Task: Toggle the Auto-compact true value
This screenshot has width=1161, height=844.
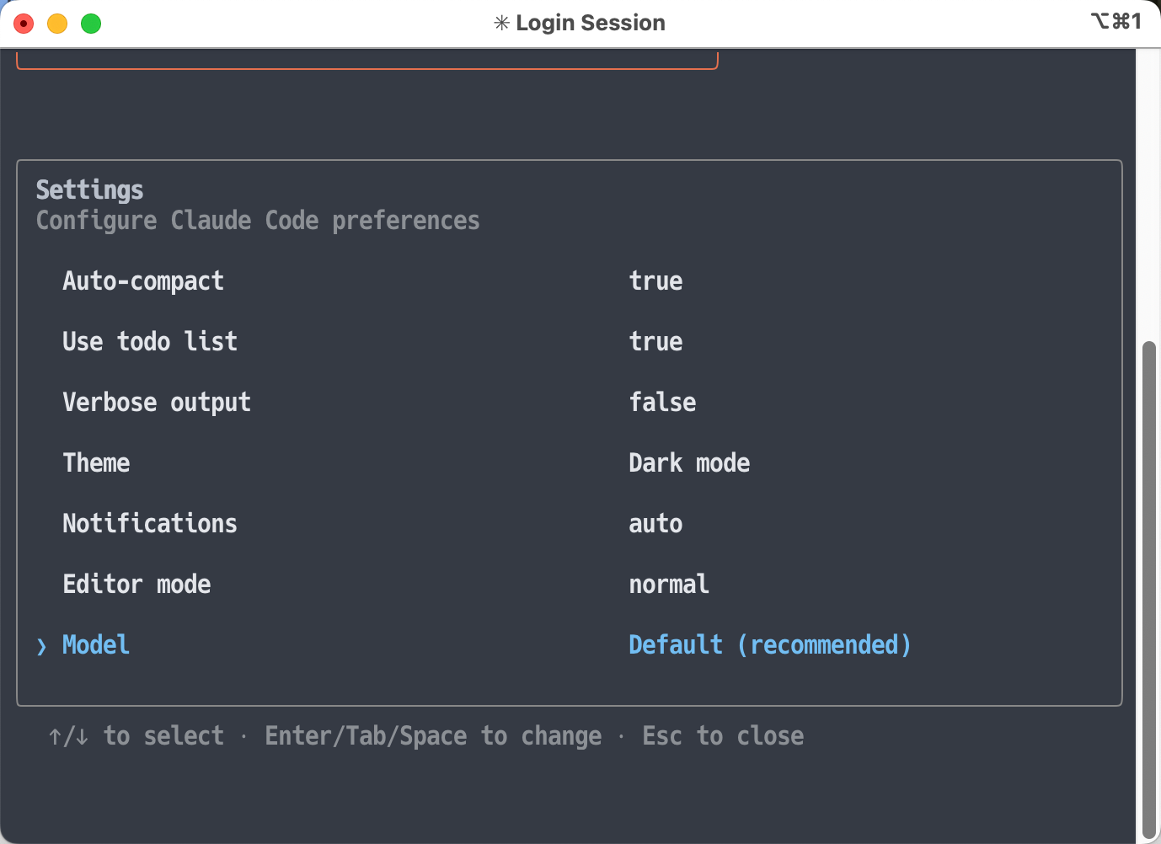Action: pos(655,281)
